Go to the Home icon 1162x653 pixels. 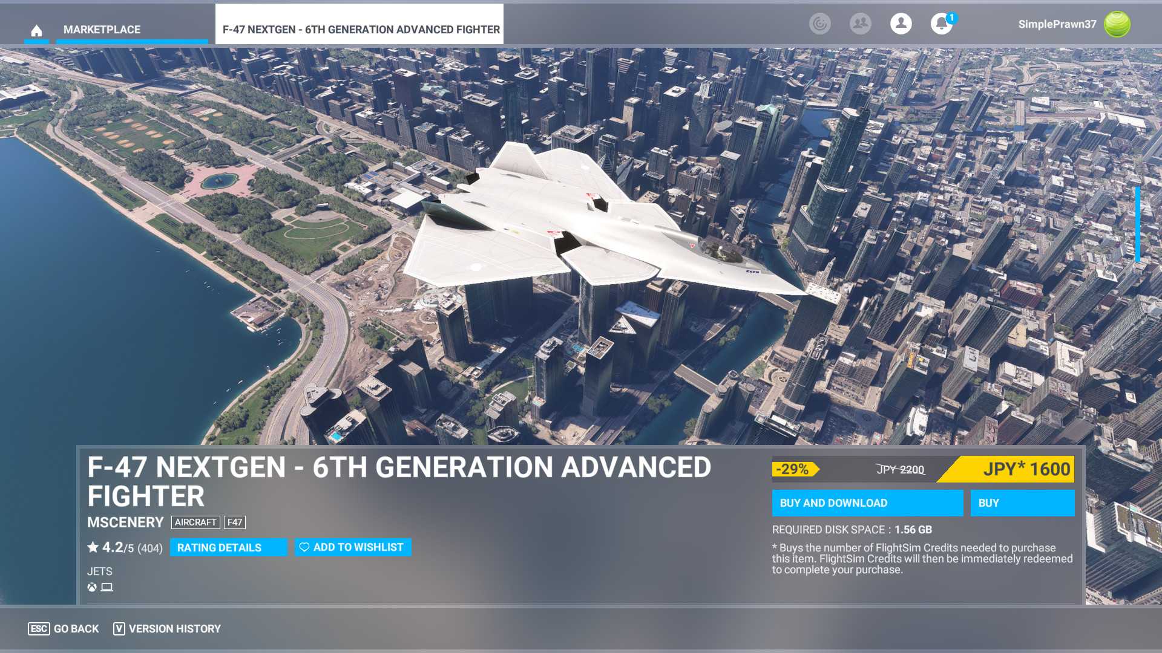tap(36, 30)
